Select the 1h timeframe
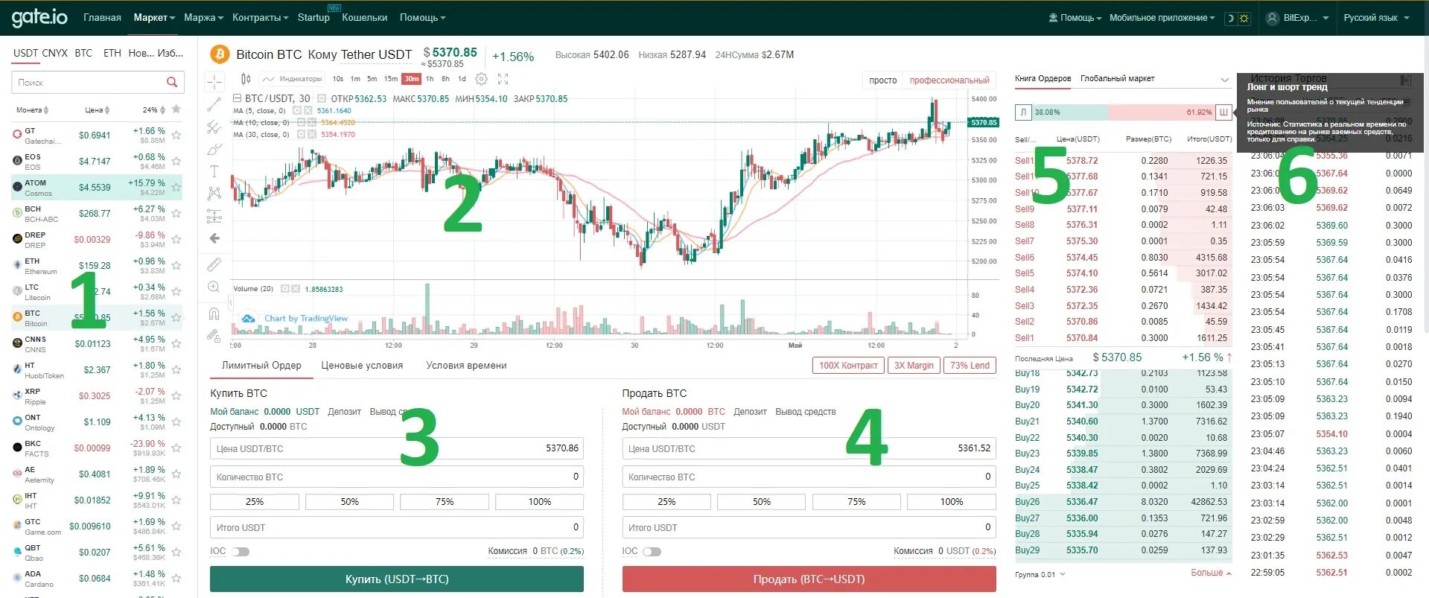The image size is (1429, 598). point(430,79)
